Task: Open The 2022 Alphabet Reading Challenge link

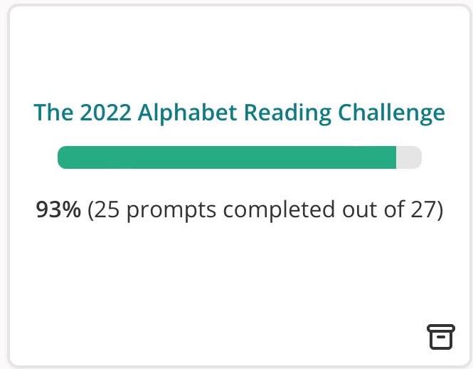Action: [x=239, y=113]
